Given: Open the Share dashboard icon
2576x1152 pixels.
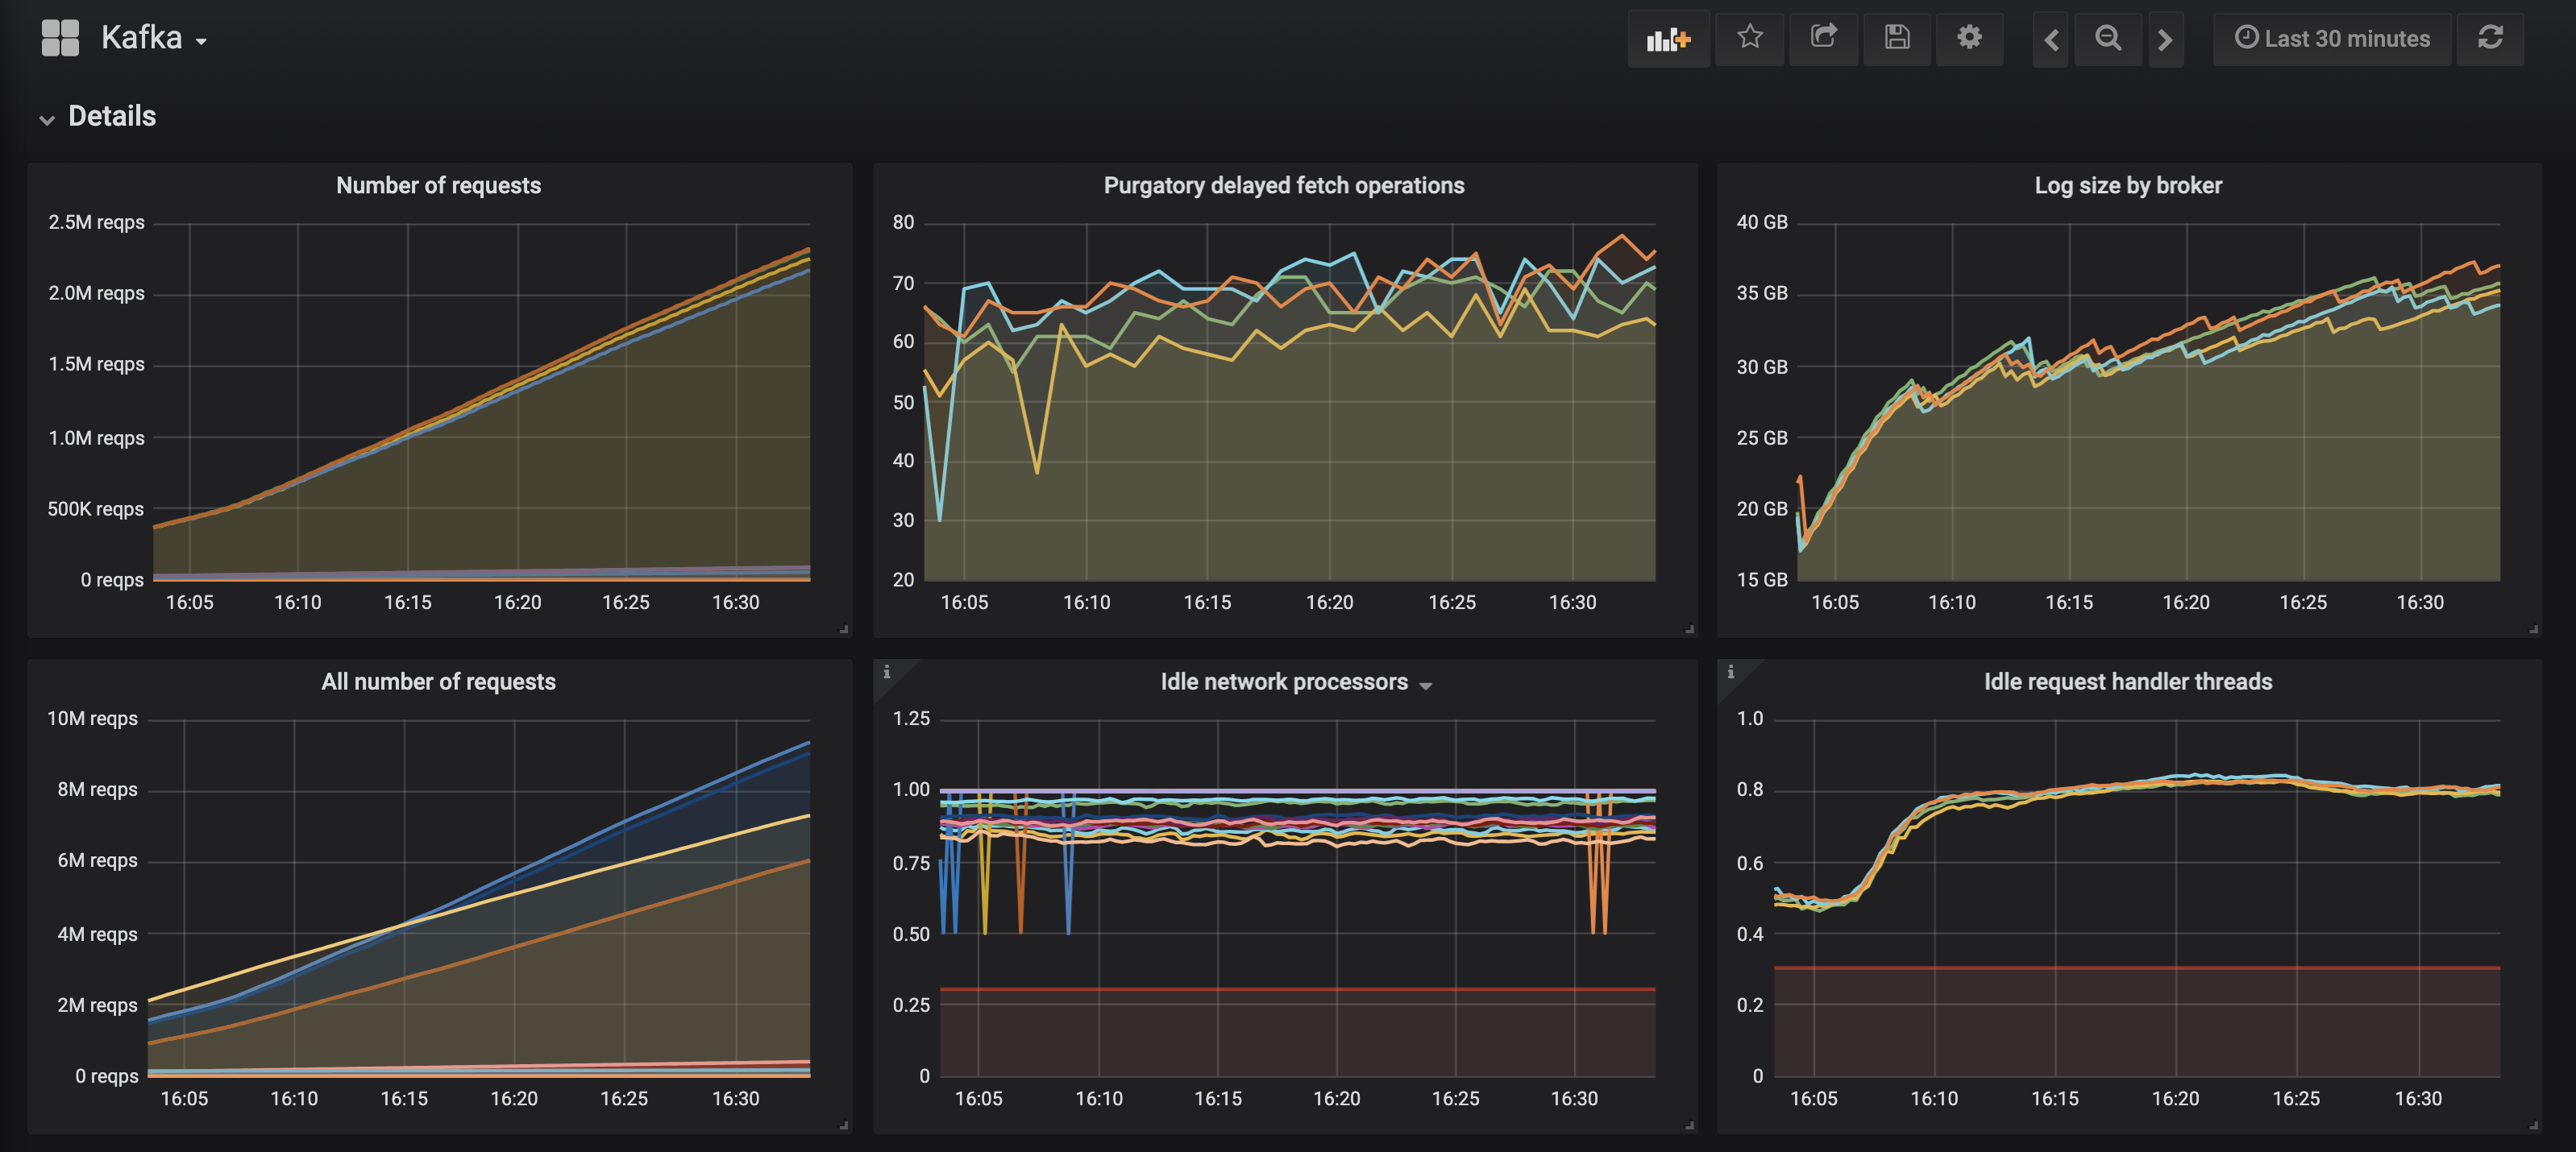Looking at the screenshot, I should [x=1823, y=38].
